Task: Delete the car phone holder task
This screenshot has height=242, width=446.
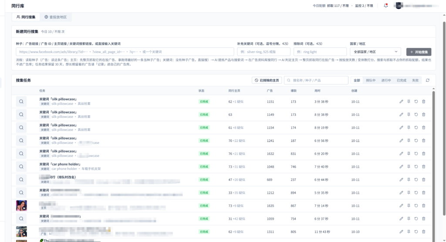Action: click(x=423, y=167)
